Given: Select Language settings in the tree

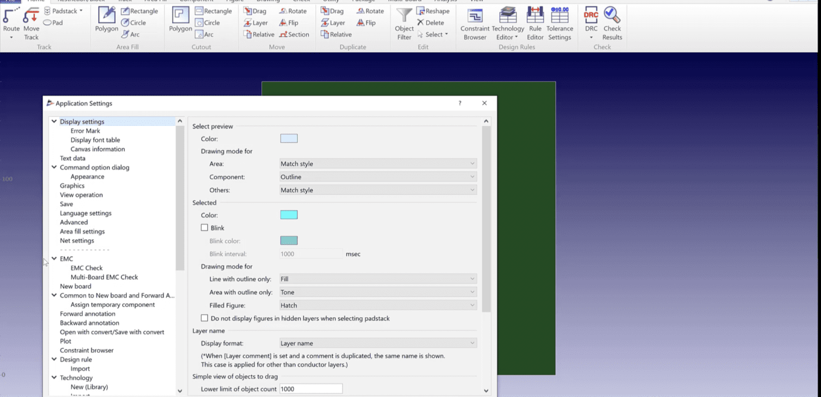Looking at the screenshot, I should point(85,213).
